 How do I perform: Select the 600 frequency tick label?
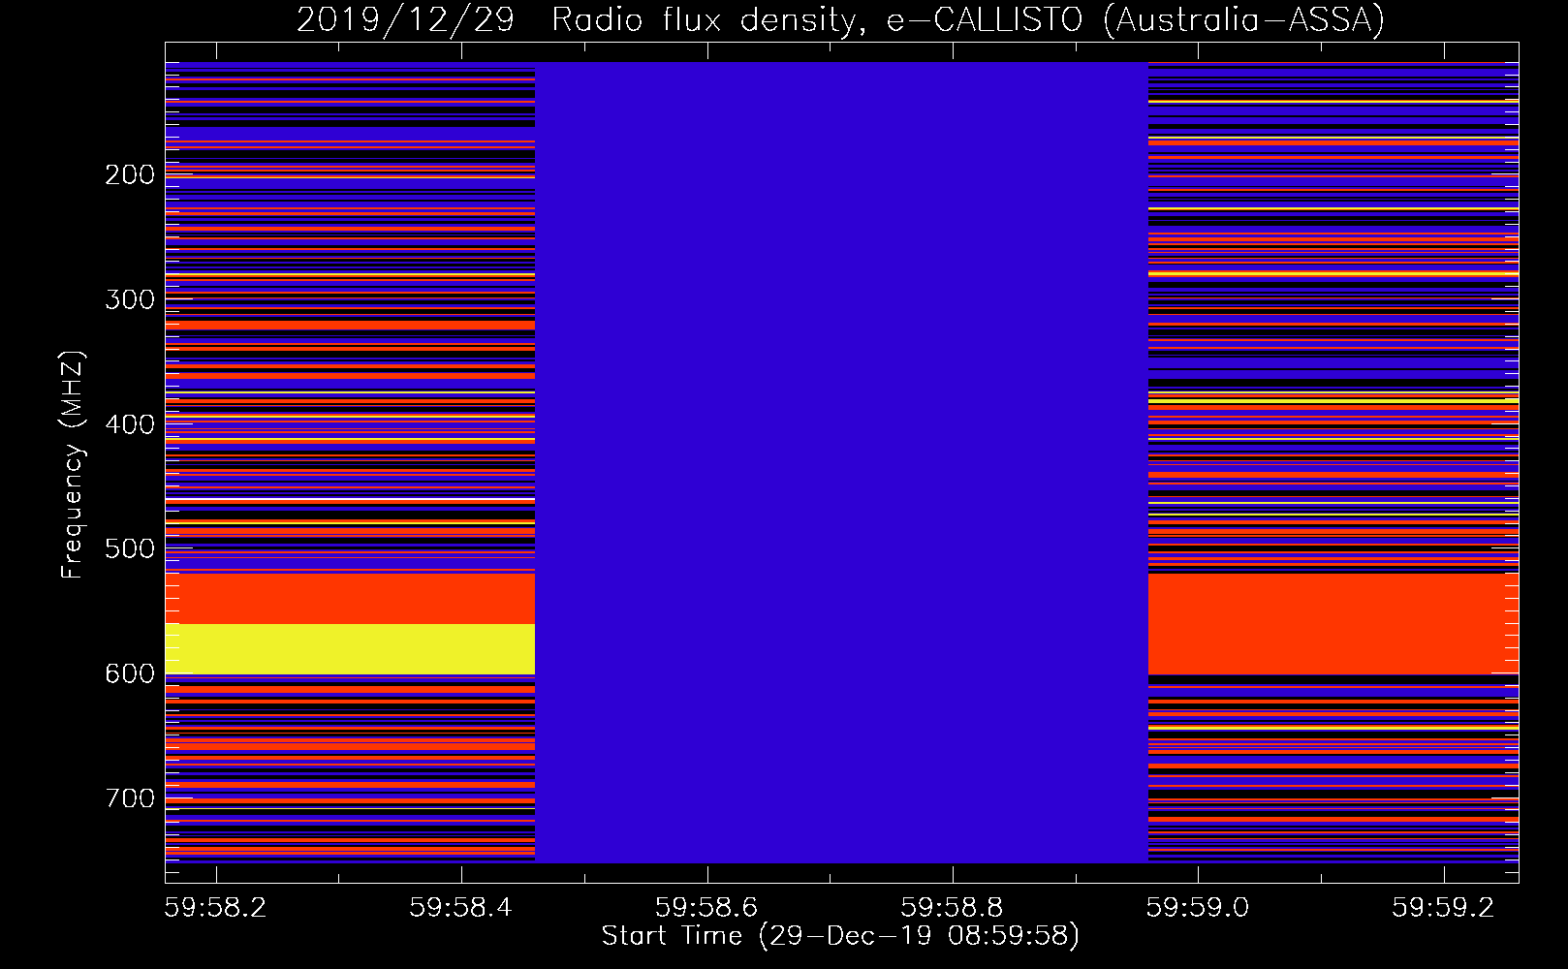pos(130,673)
